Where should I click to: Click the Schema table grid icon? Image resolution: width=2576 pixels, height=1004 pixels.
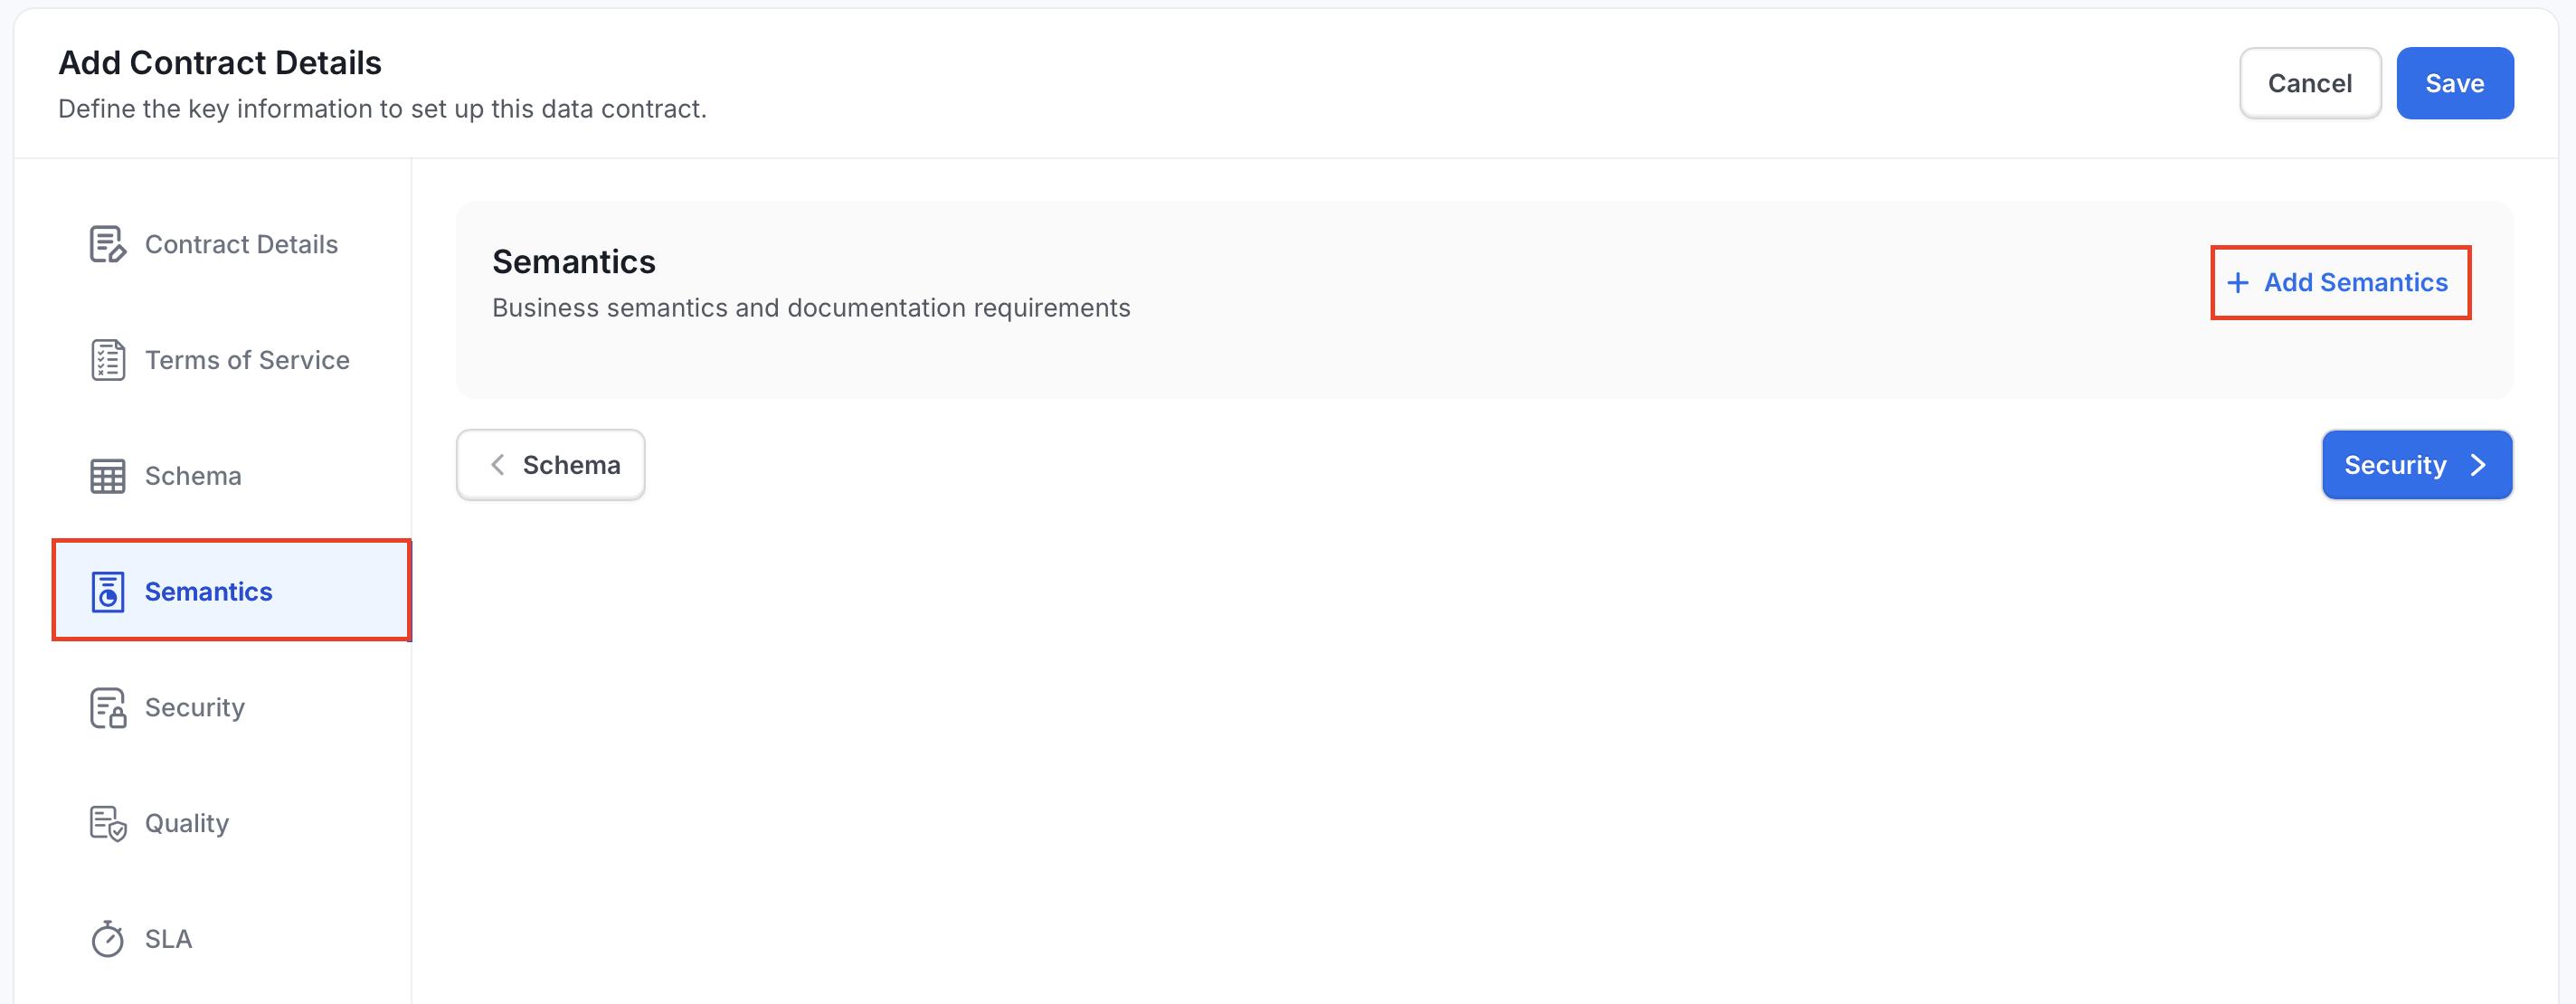[x=108, y=476]
